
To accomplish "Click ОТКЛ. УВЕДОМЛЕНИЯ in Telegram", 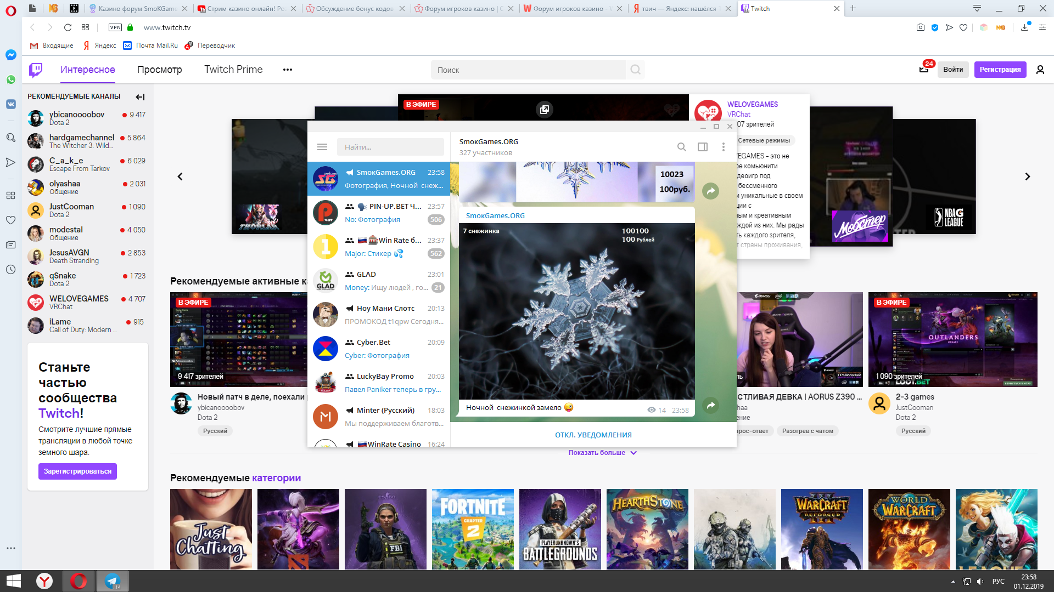I will (593, 435).
